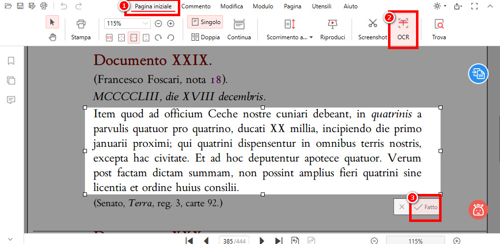Zoom out with the bottom bar minus button

pos(374,241)
